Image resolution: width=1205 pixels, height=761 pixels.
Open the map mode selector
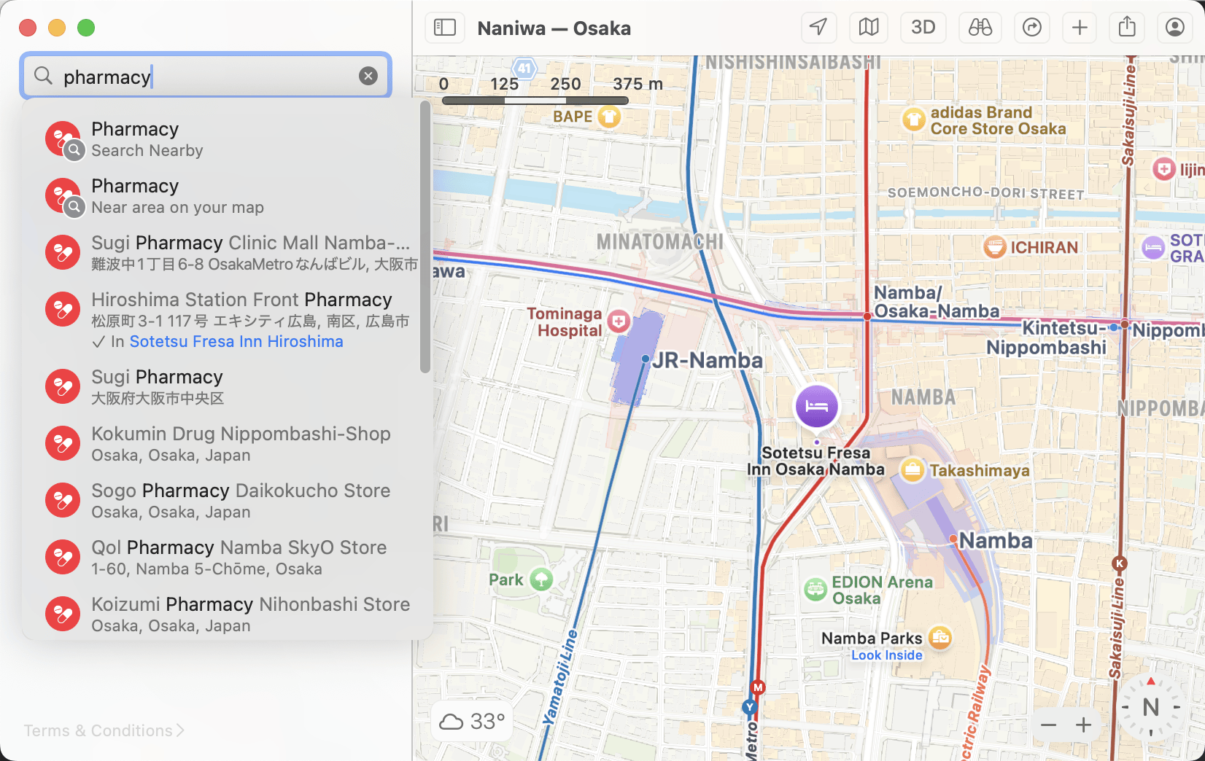coord(869,28)
